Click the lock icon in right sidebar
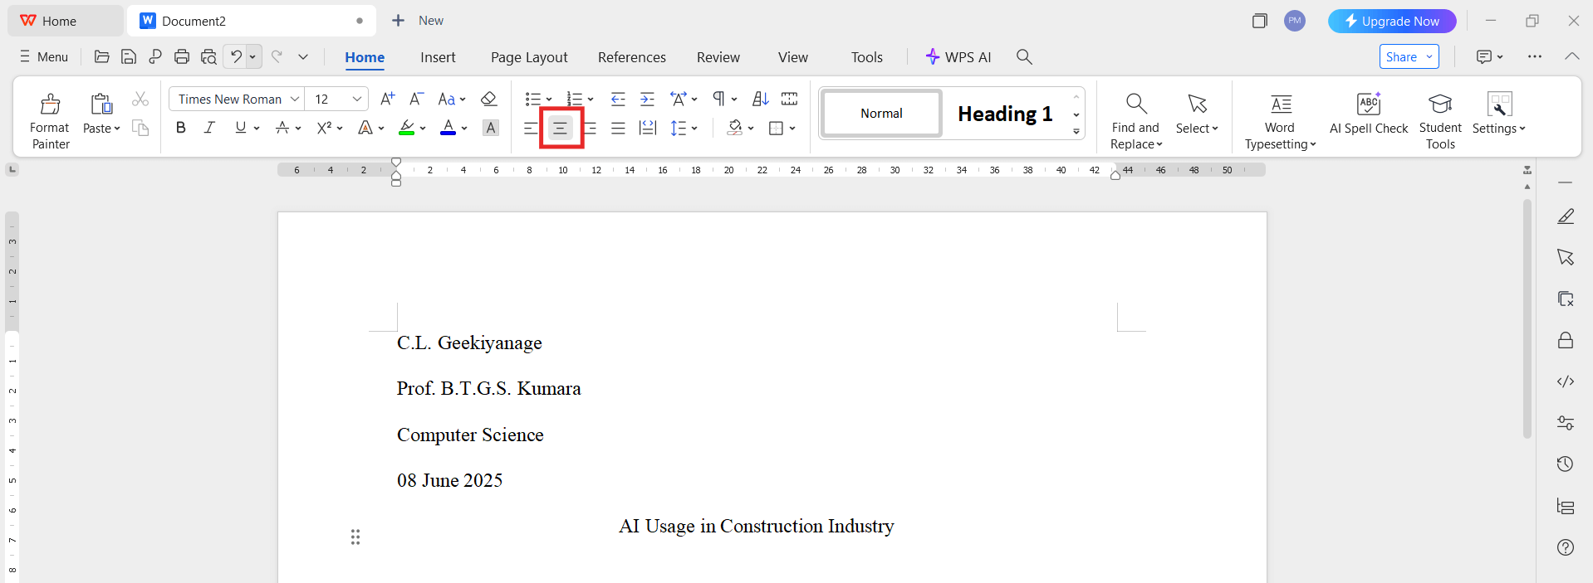 1566,340
